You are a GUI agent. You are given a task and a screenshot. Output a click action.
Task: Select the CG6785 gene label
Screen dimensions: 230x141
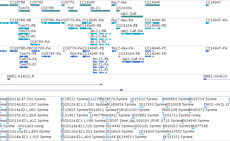(x=48, y=8)
